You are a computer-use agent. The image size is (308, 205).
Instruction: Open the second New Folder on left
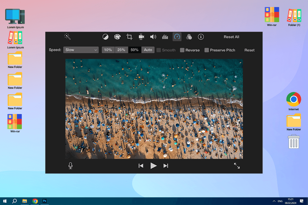(x=15, y=81)
